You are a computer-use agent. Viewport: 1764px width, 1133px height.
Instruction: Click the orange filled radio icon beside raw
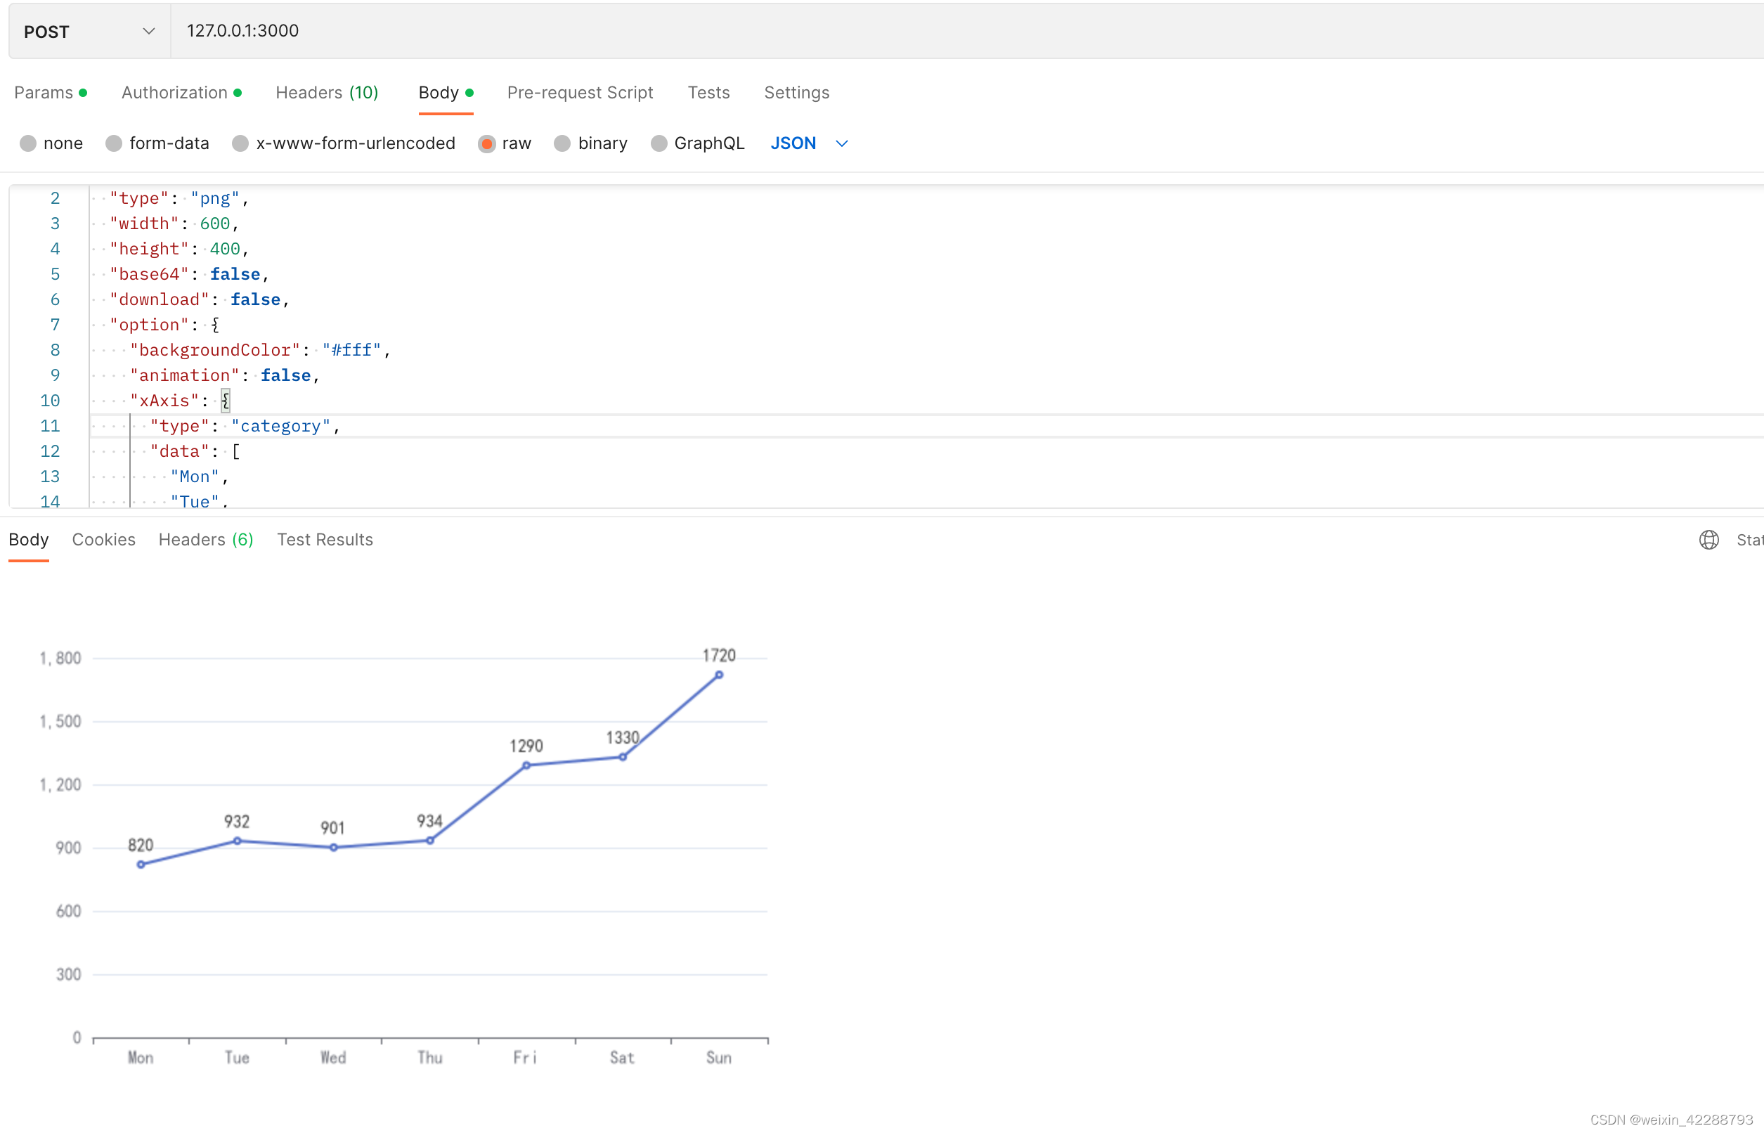pyautogui.click(x=487, y=143)
